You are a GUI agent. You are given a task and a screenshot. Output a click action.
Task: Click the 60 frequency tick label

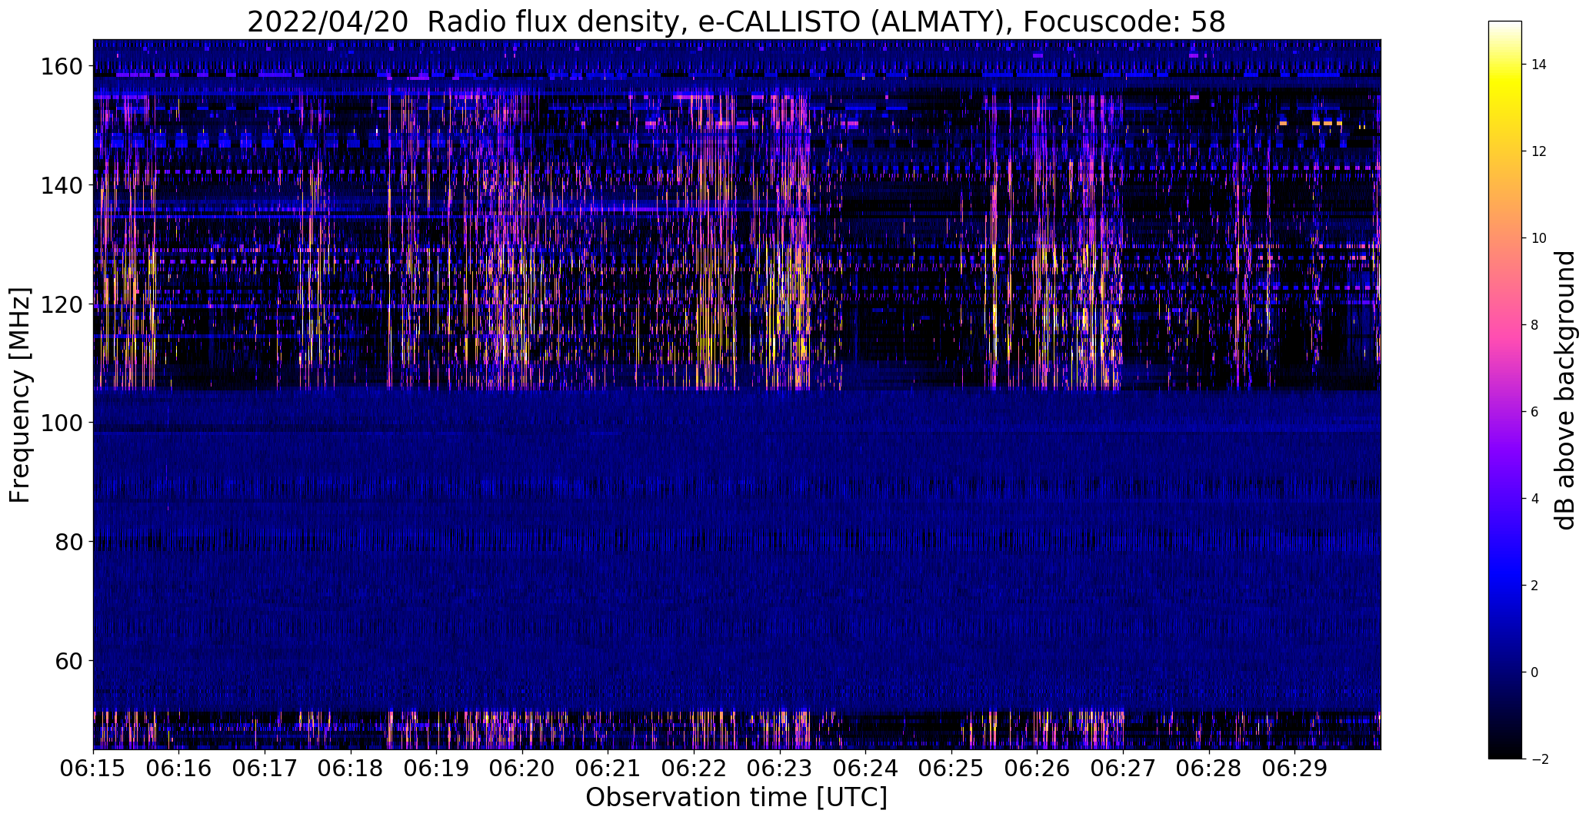68,661
